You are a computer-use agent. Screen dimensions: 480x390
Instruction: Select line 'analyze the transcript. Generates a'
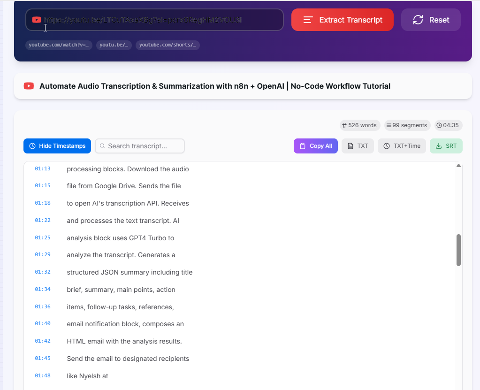pyautogui.click(x=121, y=255)
